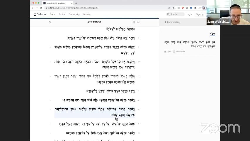Viewport: 250px width, 141px height.
Task: Open the Topics menu
Action: [62, 14]
